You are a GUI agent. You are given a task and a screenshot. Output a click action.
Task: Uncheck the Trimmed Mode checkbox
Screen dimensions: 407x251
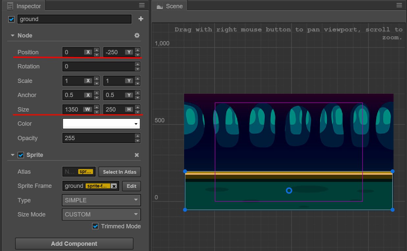[95, 226]
